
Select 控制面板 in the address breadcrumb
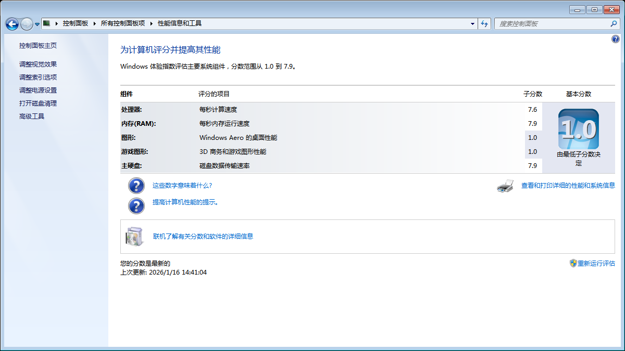[76, 23]
